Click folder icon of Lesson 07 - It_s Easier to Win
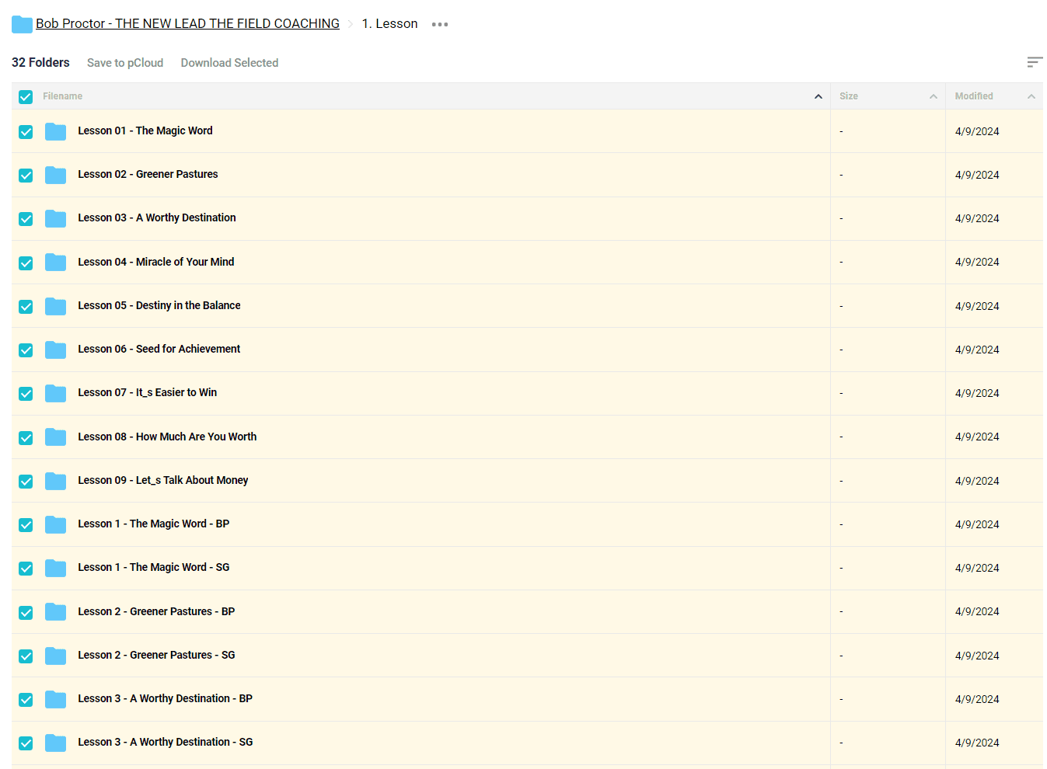This screenshot has width=1047, height=769. point(55,393)
